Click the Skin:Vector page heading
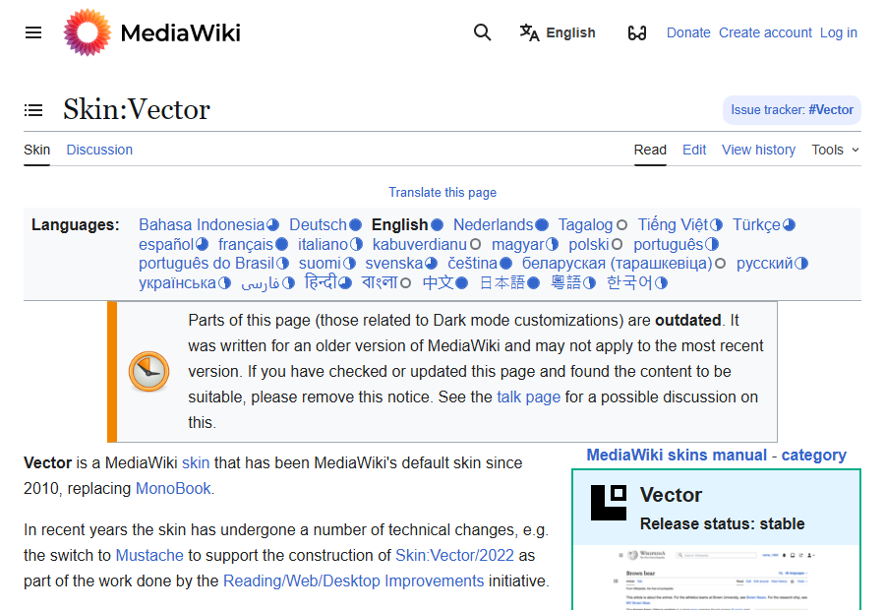Viewport: 885px width, 610px height. point(137,109)
